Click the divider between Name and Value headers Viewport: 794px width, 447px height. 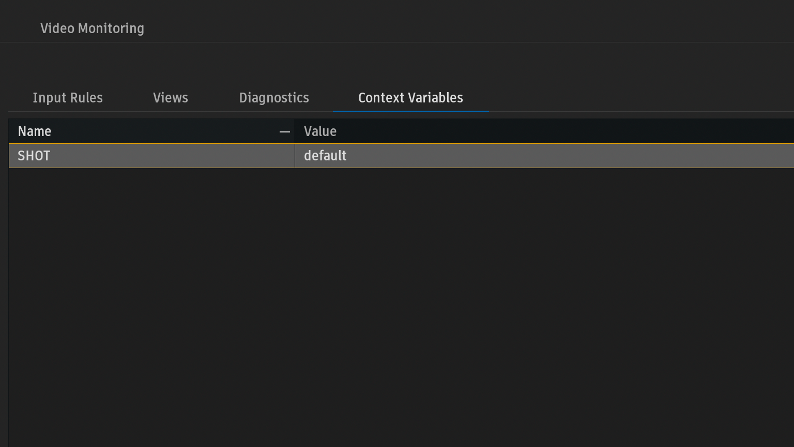coord(295,131)
